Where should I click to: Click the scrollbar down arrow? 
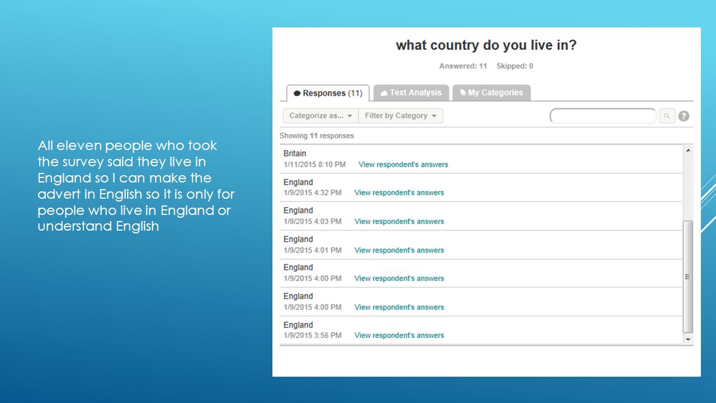(x=688, y=339)
